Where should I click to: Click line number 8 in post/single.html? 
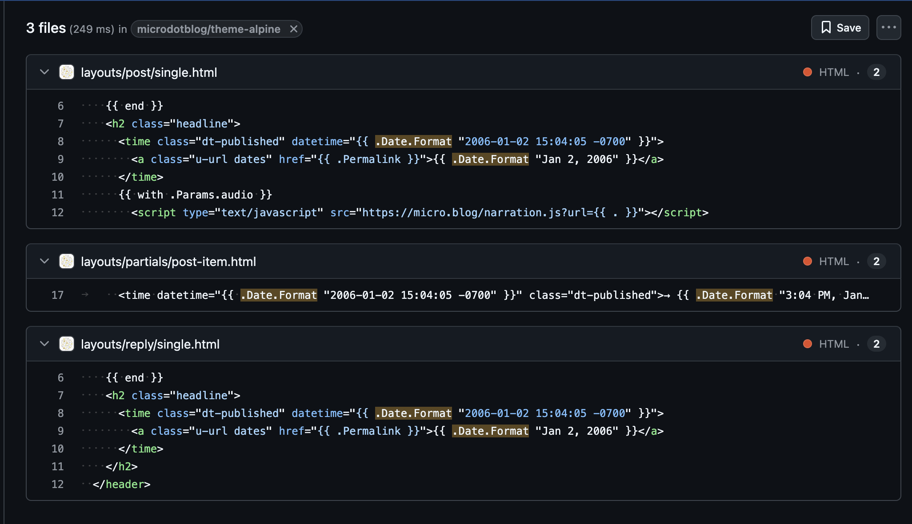click(60, 141)
